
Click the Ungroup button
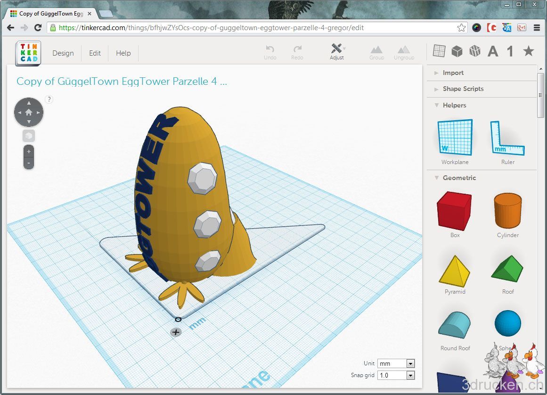404,53
